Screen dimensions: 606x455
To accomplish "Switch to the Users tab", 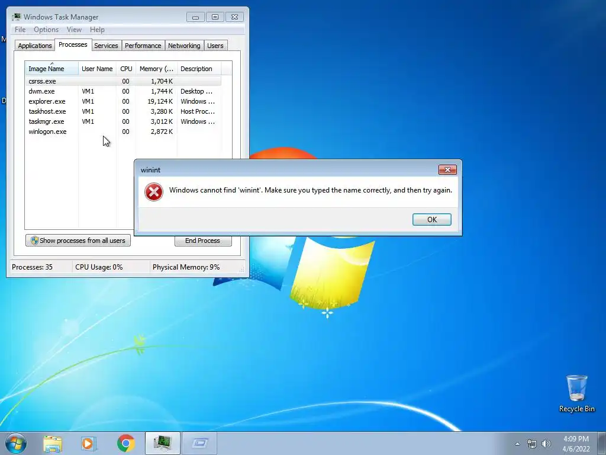I will click(215, 46).
